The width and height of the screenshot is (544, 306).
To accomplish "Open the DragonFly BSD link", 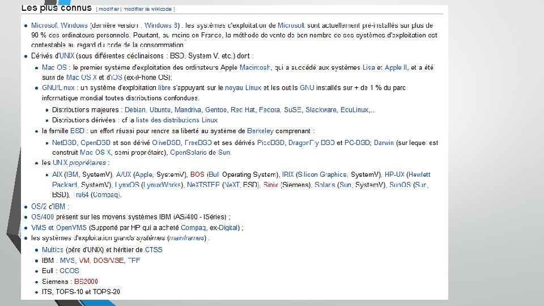I will click(312, 143).
